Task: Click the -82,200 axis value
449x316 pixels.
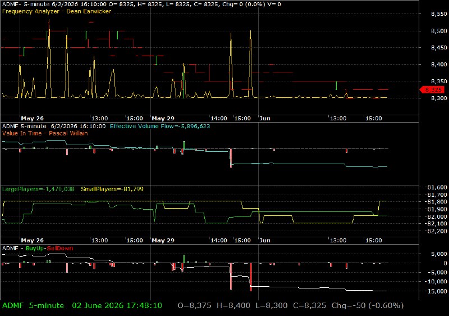Action: [x=436, y=231]
